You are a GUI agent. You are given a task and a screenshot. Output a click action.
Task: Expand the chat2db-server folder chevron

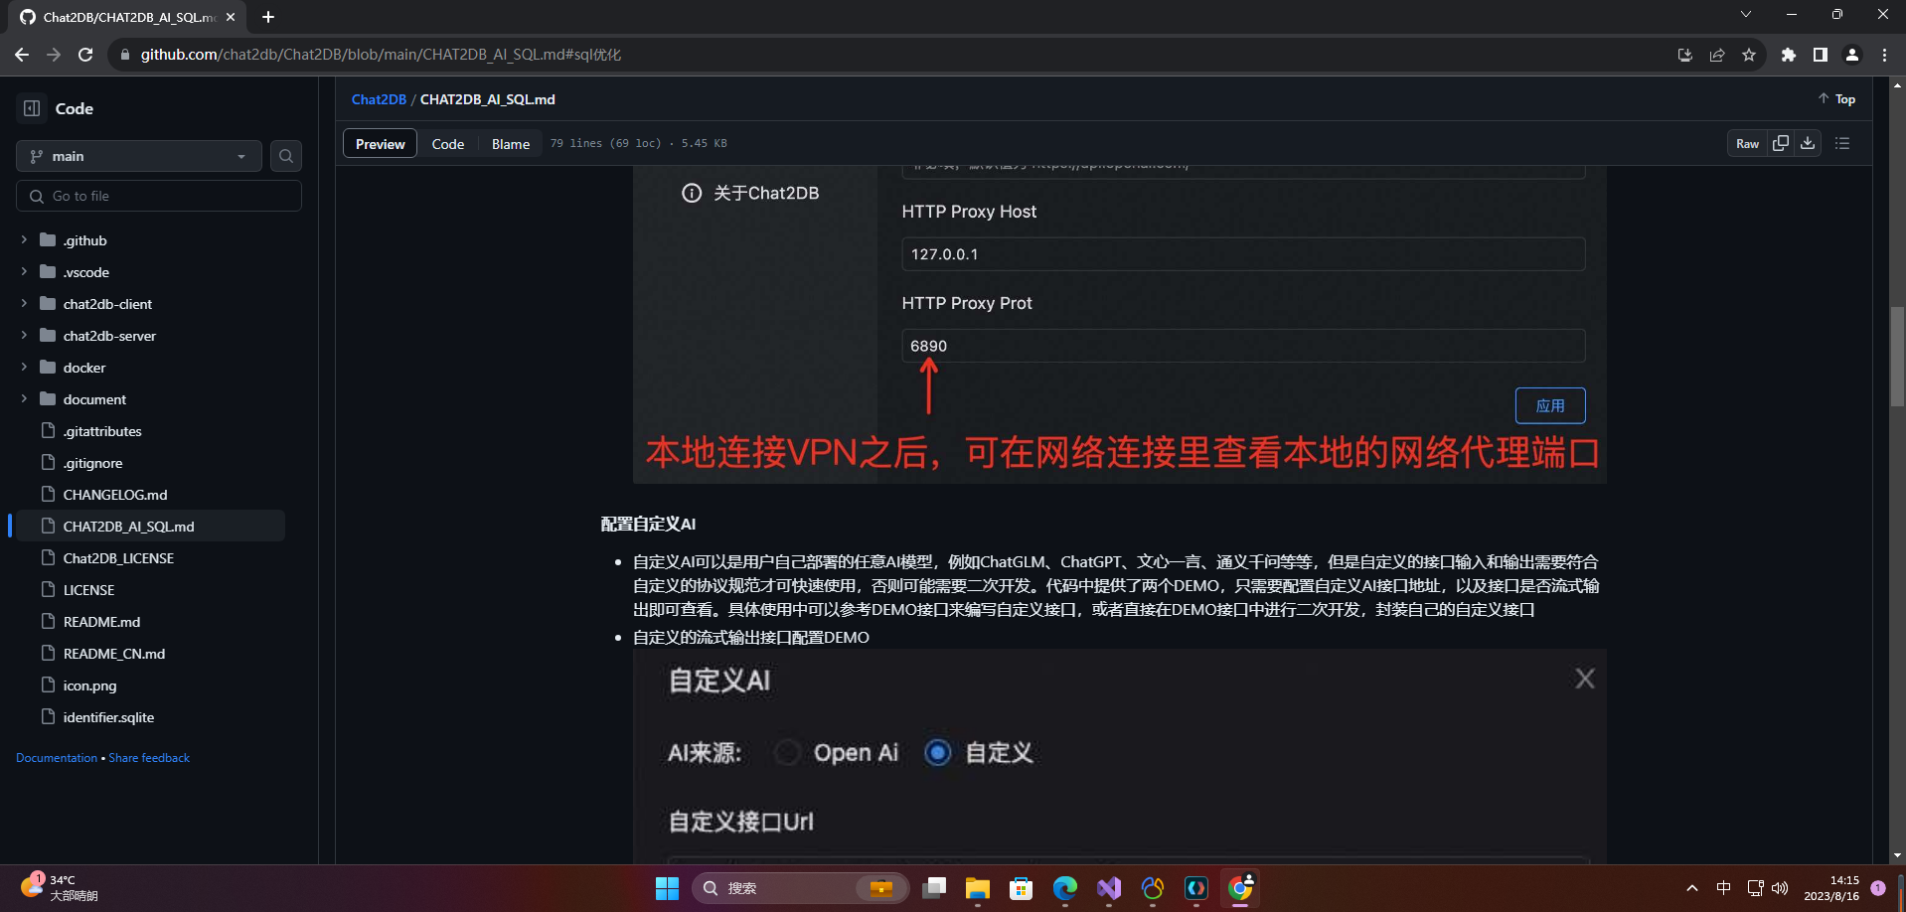coord(24,336)
